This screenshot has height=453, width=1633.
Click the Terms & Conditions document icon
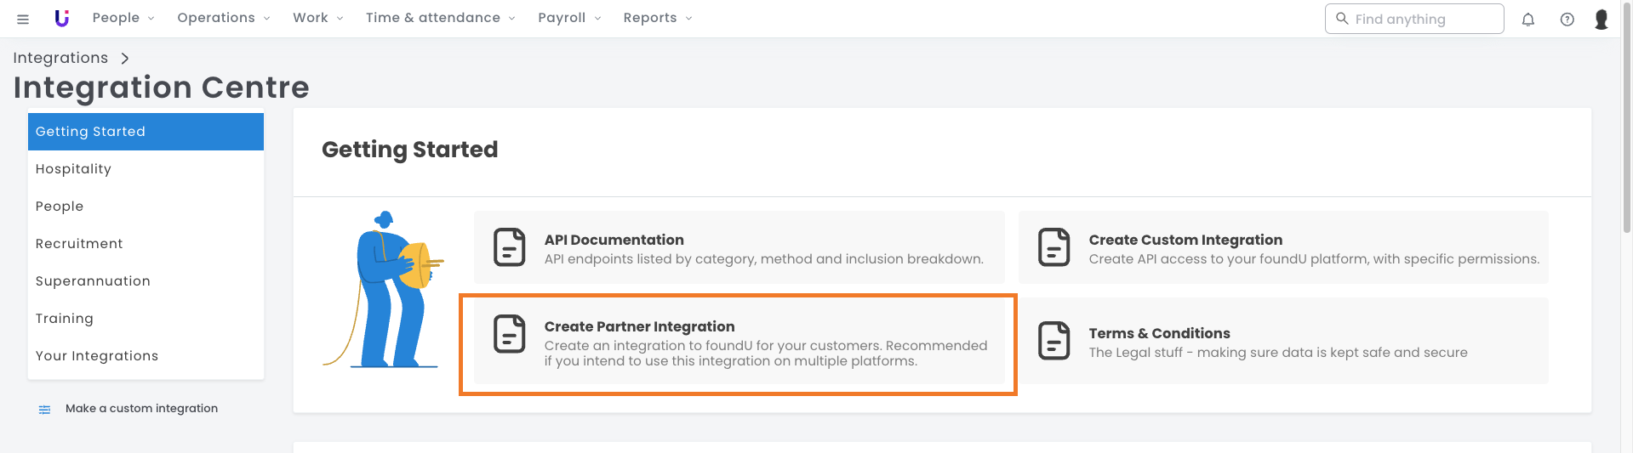tap(1053, 341)
